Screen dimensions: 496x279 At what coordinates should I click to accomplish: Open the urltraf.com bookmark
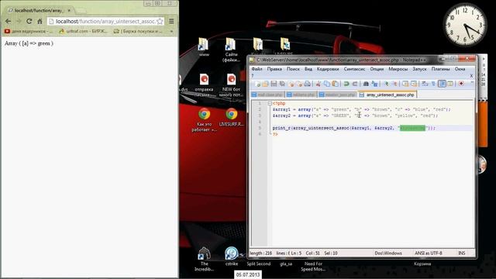point(84,31)
